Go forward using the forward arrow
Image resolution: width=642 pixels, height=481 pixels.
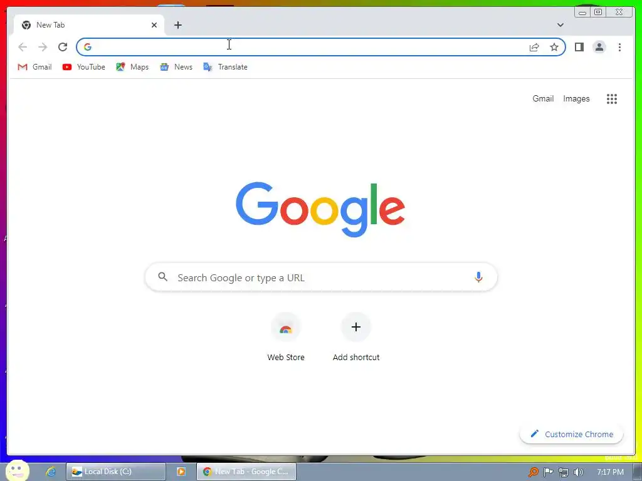[43, 47]
